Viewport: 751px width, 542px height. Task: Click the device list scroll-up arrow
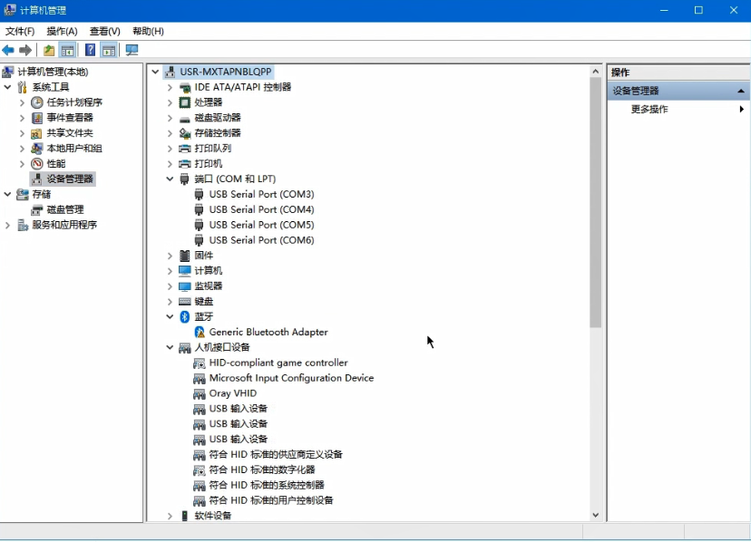pyautogui.click(x=595, y=72)
